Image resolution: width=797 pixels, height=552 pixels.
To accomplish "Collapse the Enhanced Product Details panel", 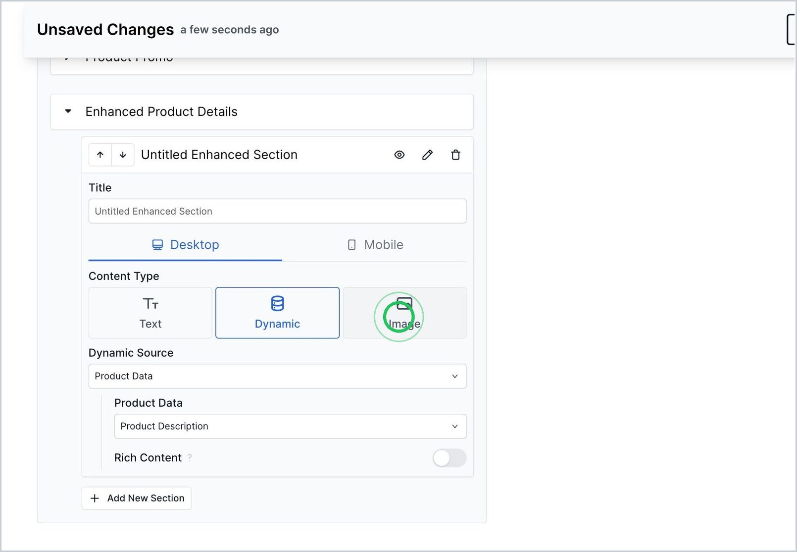I will tap(68, 111).
